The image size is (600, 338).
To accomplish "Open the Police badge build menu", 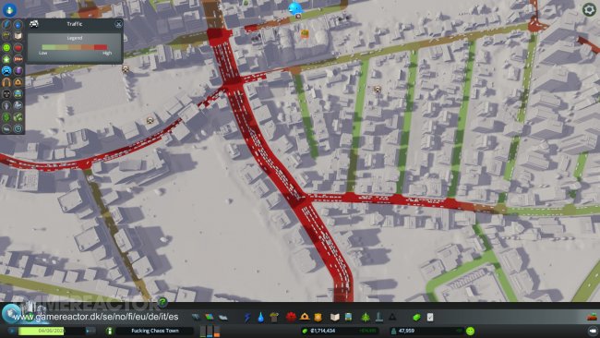I will pos(318,317).
